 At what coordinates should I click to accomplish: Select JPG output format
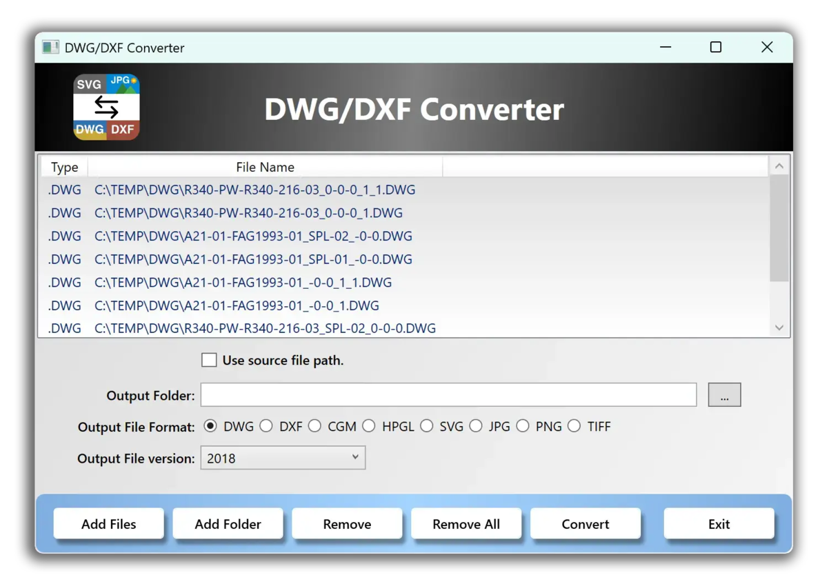pyautogui.click(x=476, y=426)
